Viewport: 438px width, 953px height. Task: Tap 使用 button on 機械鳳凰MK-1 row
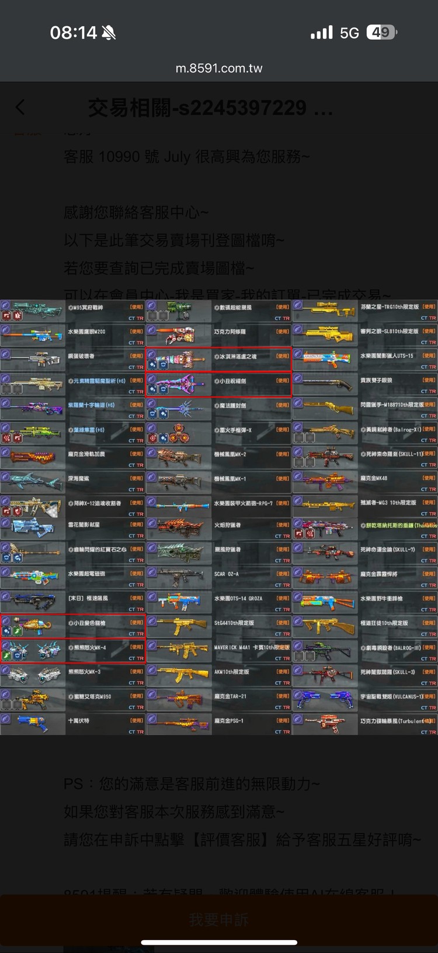point(283,478)
